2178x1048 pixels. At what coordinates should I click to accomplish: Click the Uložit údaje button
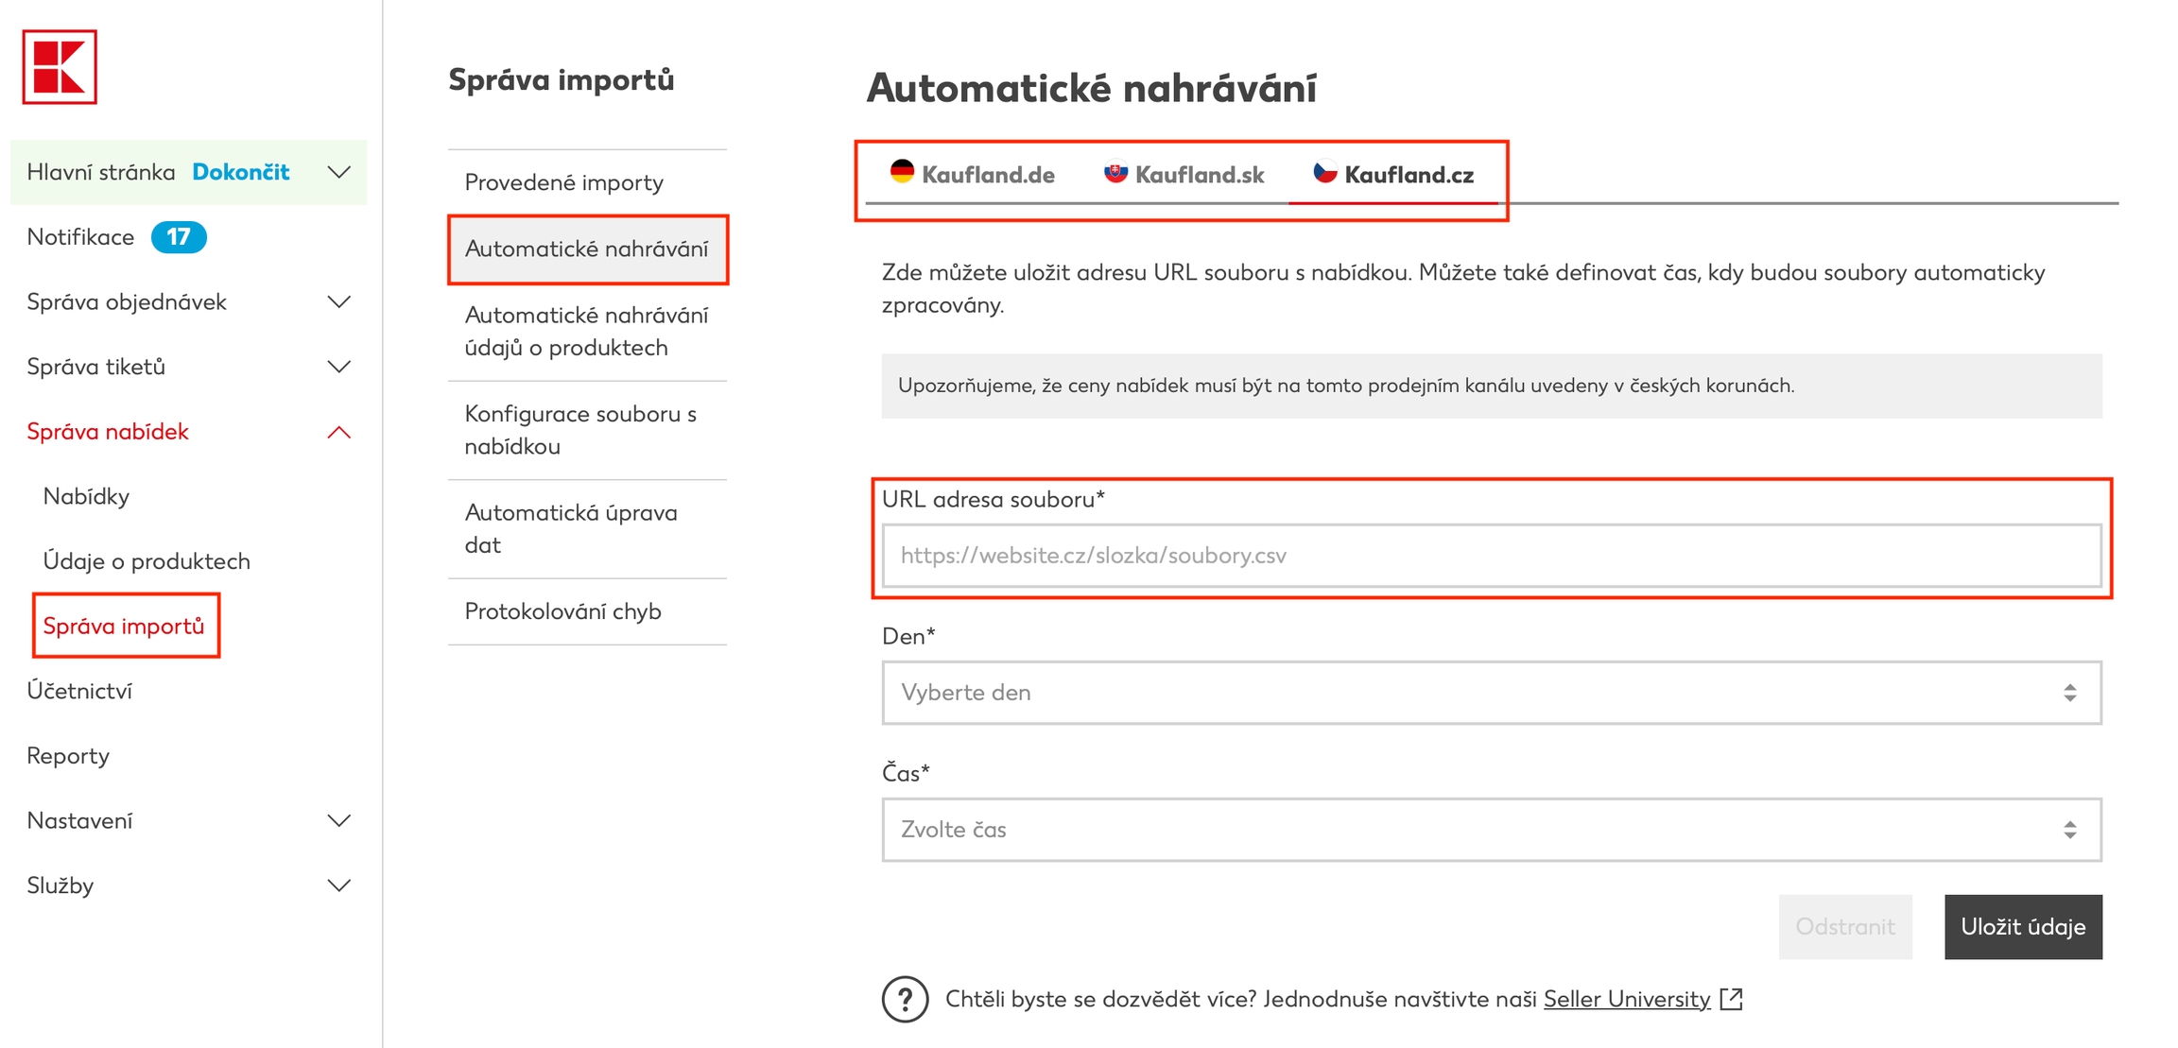2022,927
